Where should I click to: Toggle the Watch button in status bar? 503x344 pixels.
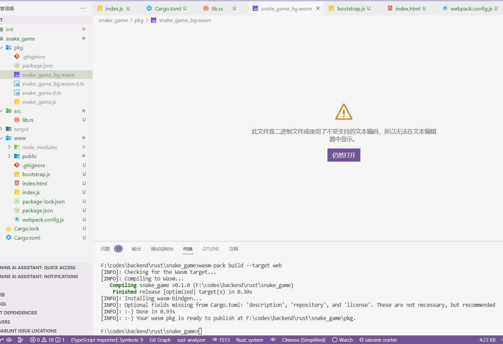coord(342,340)
